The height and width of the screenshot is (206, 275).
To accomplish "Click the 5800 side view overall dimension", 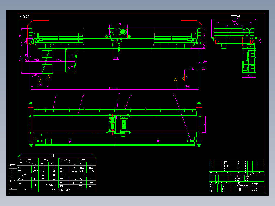I will point(235,19).
